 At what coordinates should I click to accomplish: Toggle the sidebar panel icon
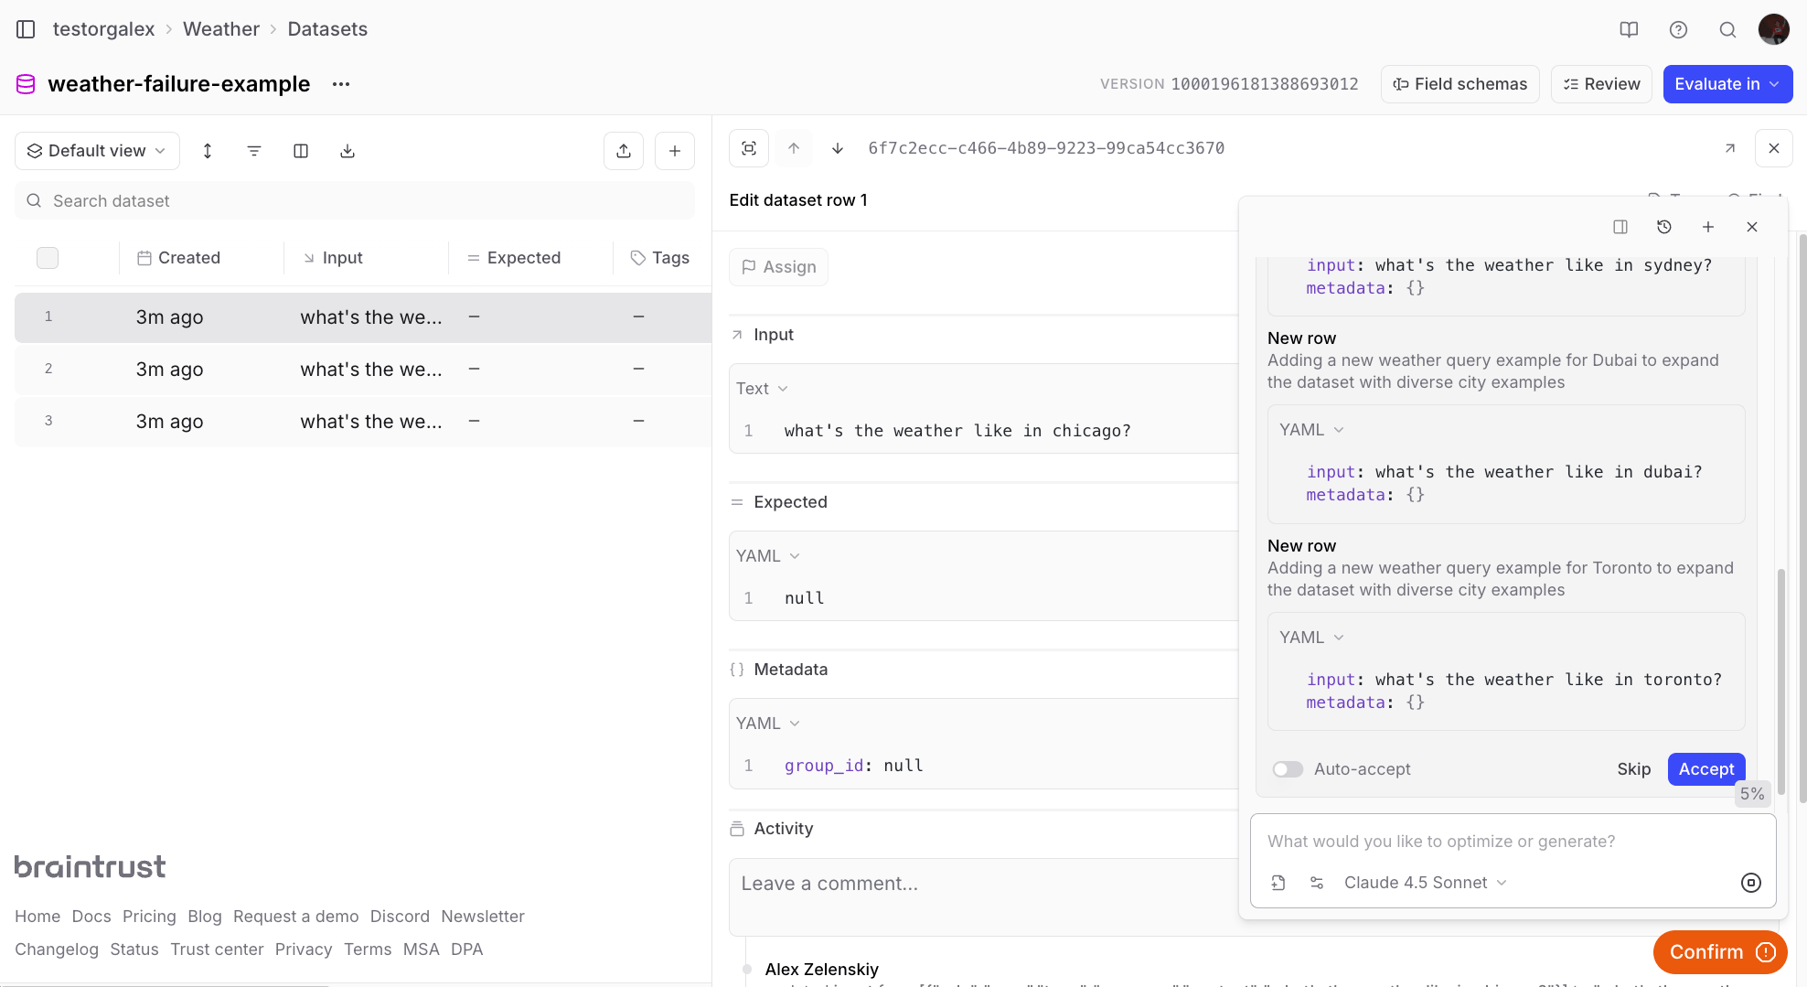coord(26,29)
